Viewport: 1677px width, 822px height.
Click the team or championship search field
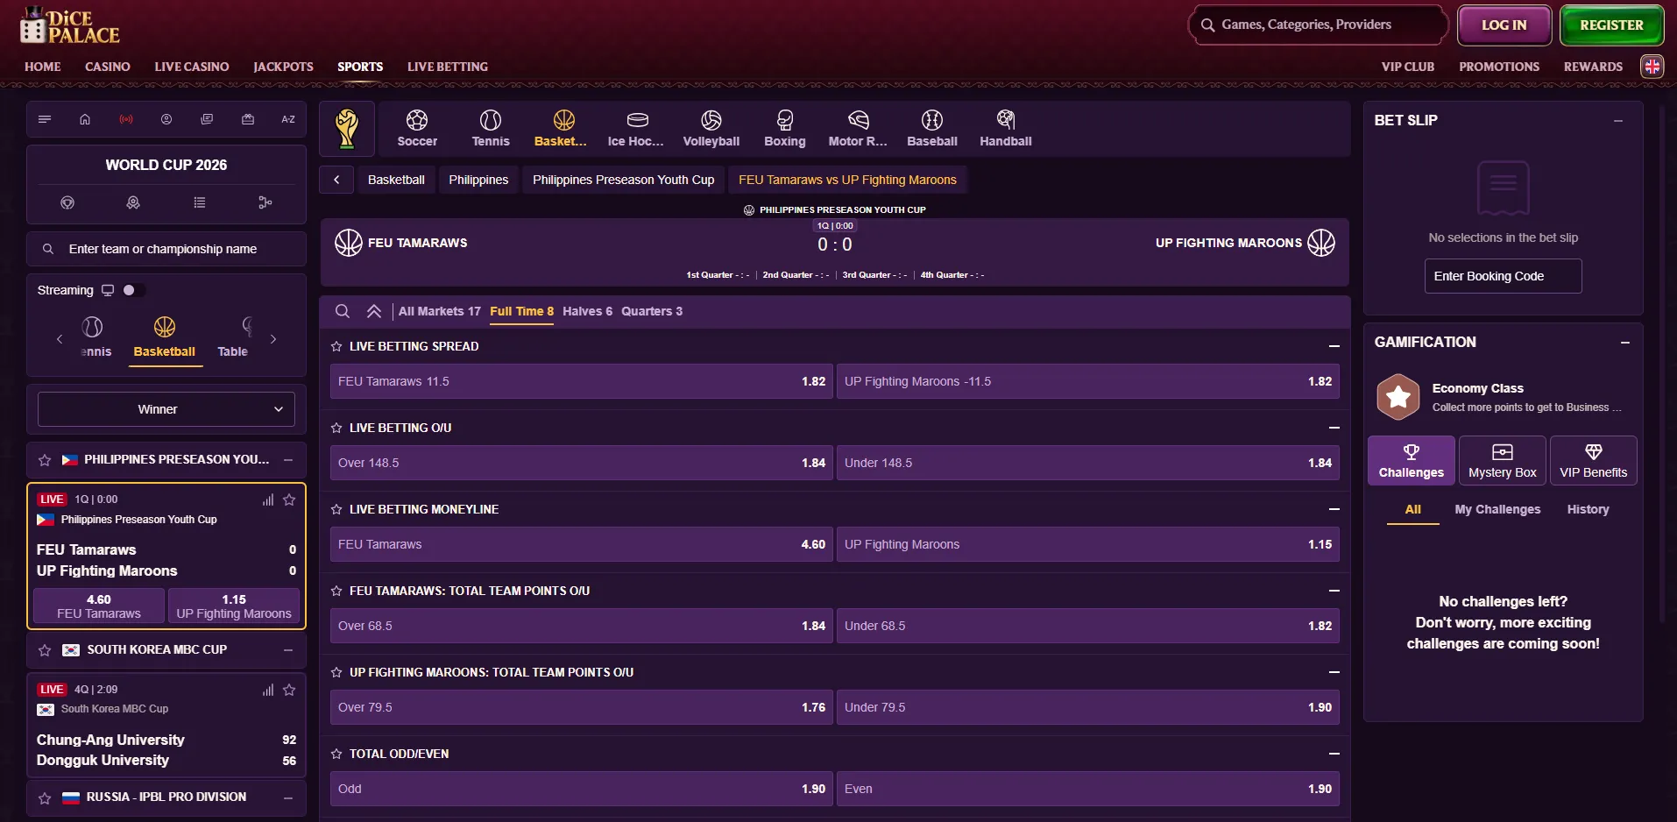tap(166, 249)
